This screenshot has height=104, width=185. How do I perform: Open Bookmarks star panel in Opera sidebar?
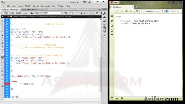[112, 16]
